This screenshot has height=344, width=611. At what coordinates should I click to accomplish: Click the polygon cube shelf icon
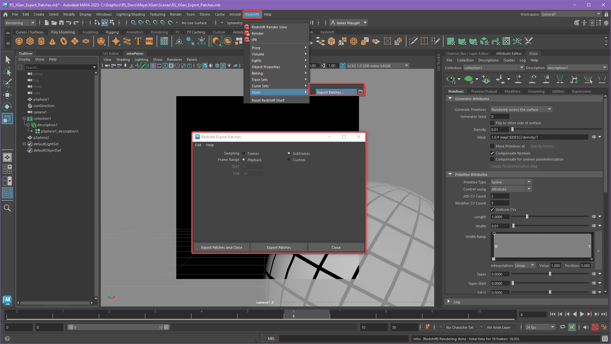click(30, 41)
